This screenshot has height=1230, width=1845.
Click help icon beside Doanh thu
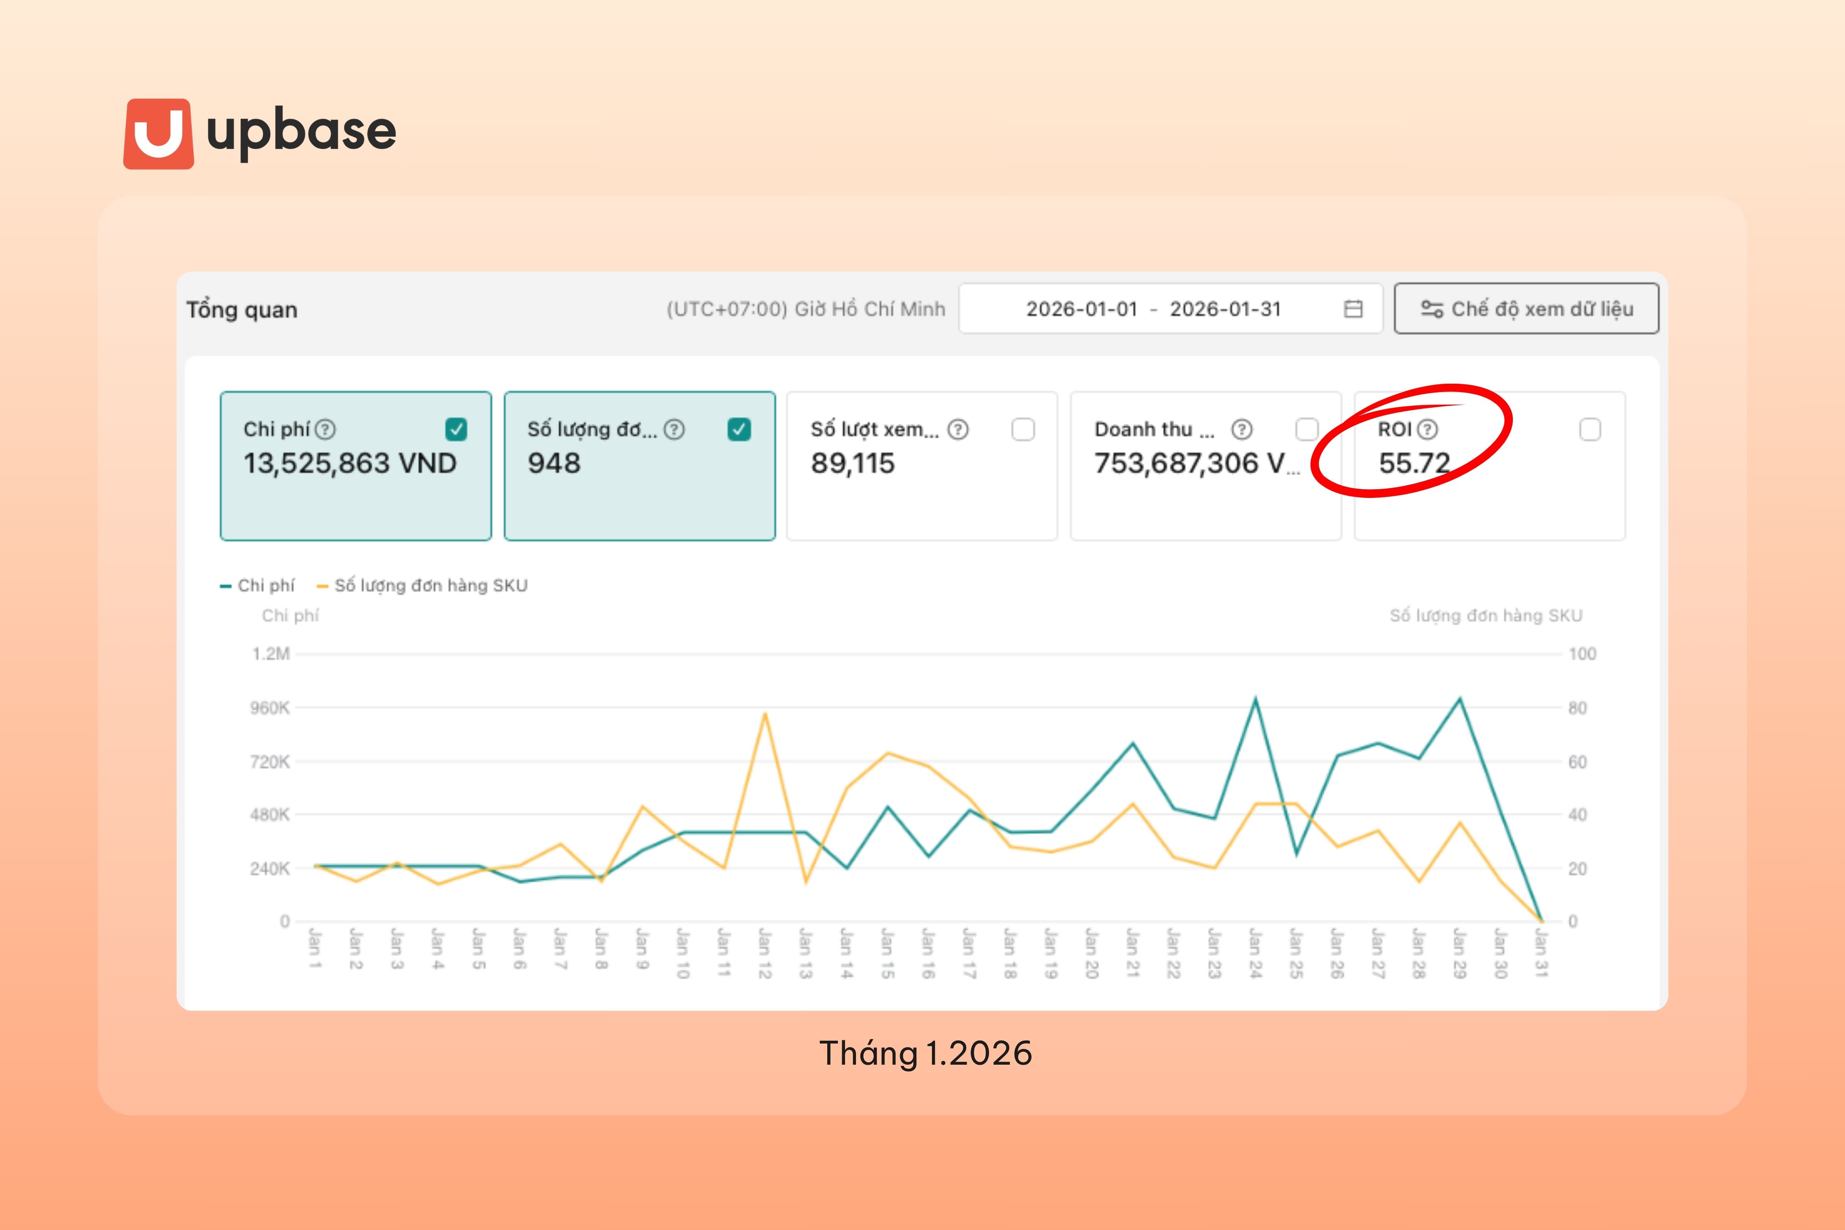coord(1242,429)
